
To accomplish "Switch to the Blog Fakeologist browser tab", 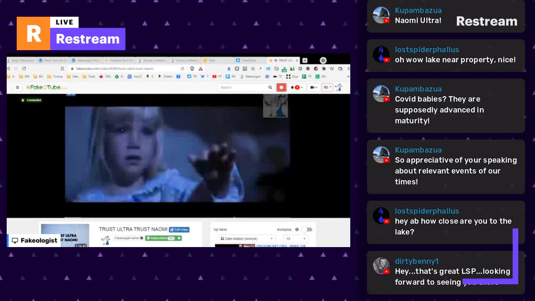I will coord(21,61).
